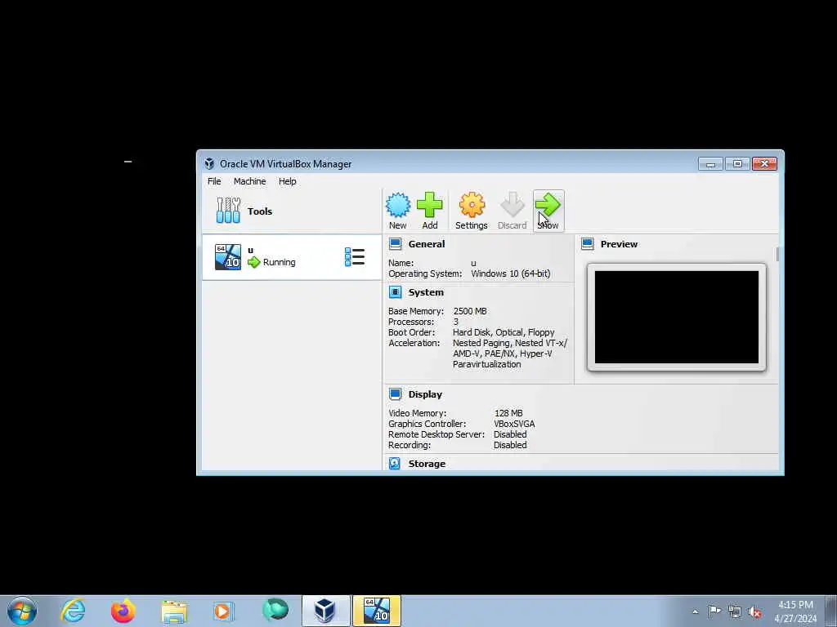Click the System section chip icon
The width and height of the screenshot is (837, 627).
[395, 292]
